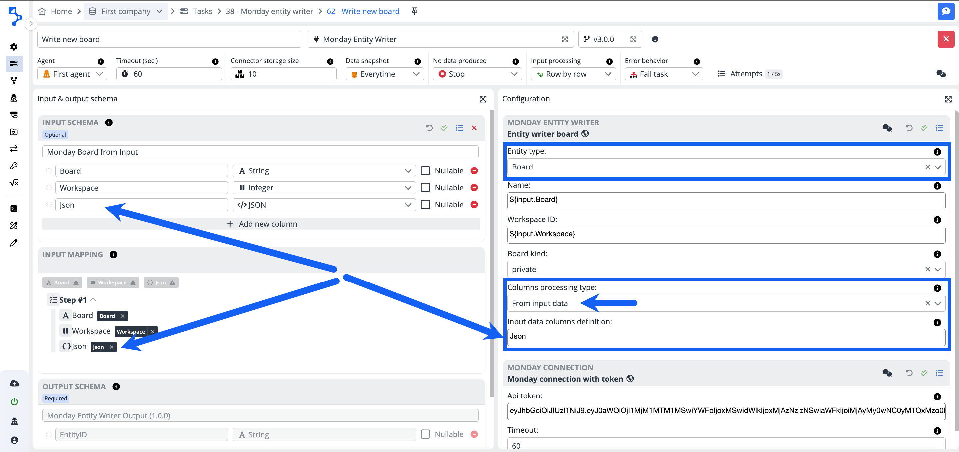Open the help chat icon top right
The image size is (959, 452).
coord(945,11)
